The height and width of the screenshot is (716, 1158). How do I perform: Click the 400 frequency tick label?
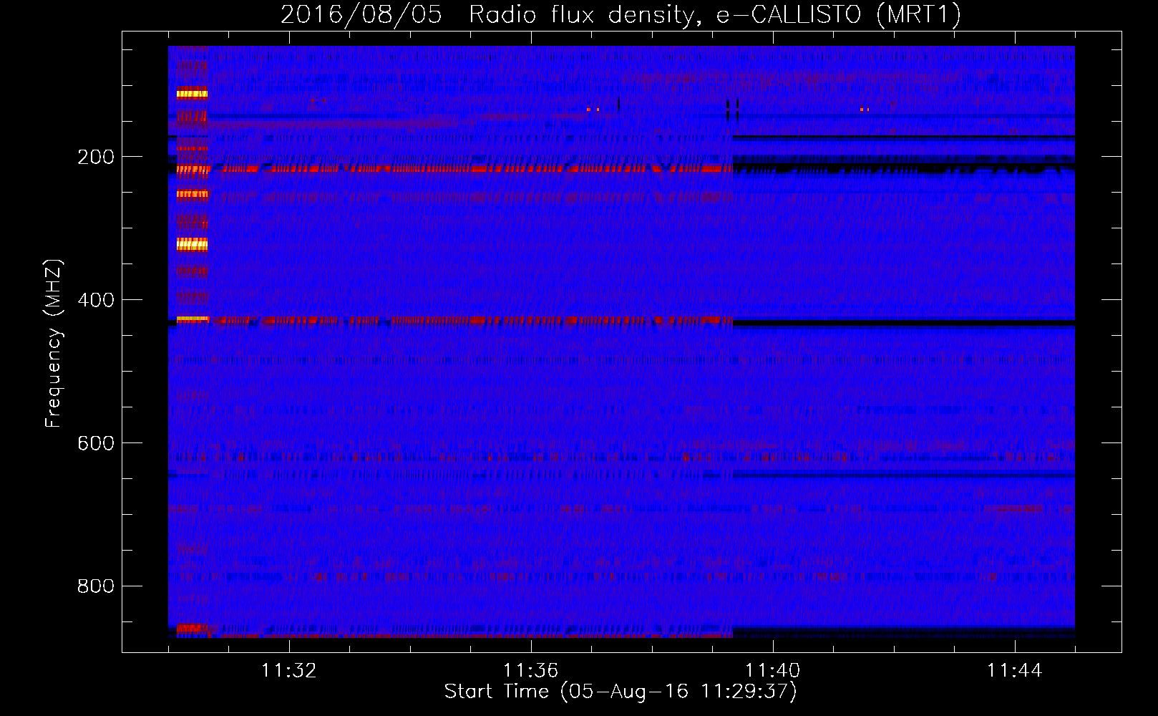point(95,300)
